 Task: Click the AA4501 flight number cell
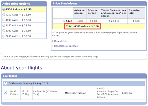click(x=108, y=93)
